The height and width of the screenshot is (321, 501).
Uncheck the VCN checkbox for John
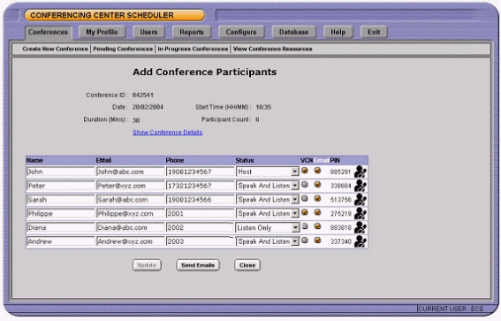coord(305,171)
